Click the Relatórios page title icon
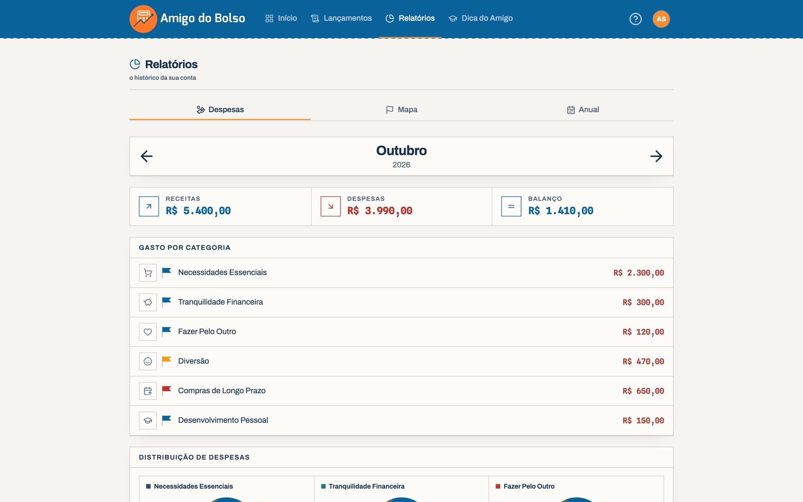This screenshot has height=502, width=803. (x=135, y=64)
